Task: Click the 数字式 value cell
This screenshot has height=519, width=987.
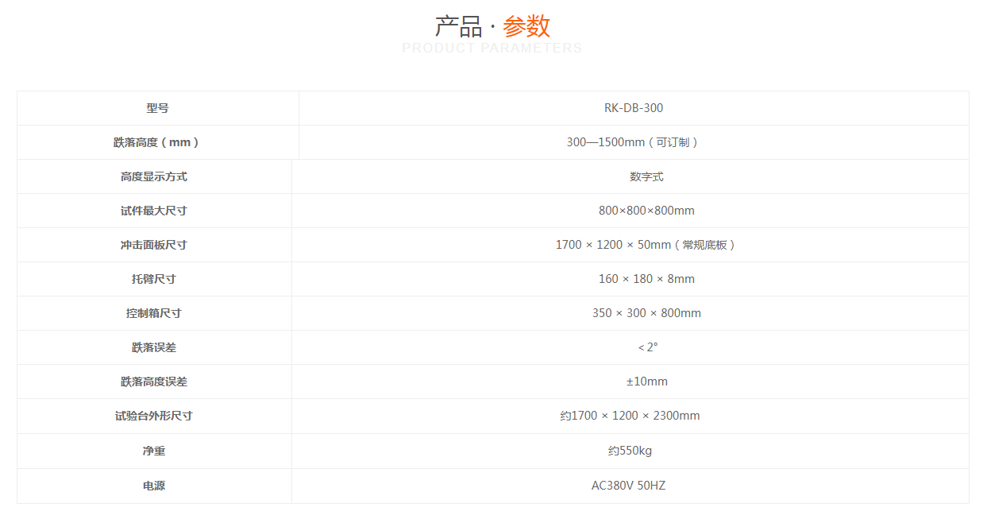Action: (646, 176)
